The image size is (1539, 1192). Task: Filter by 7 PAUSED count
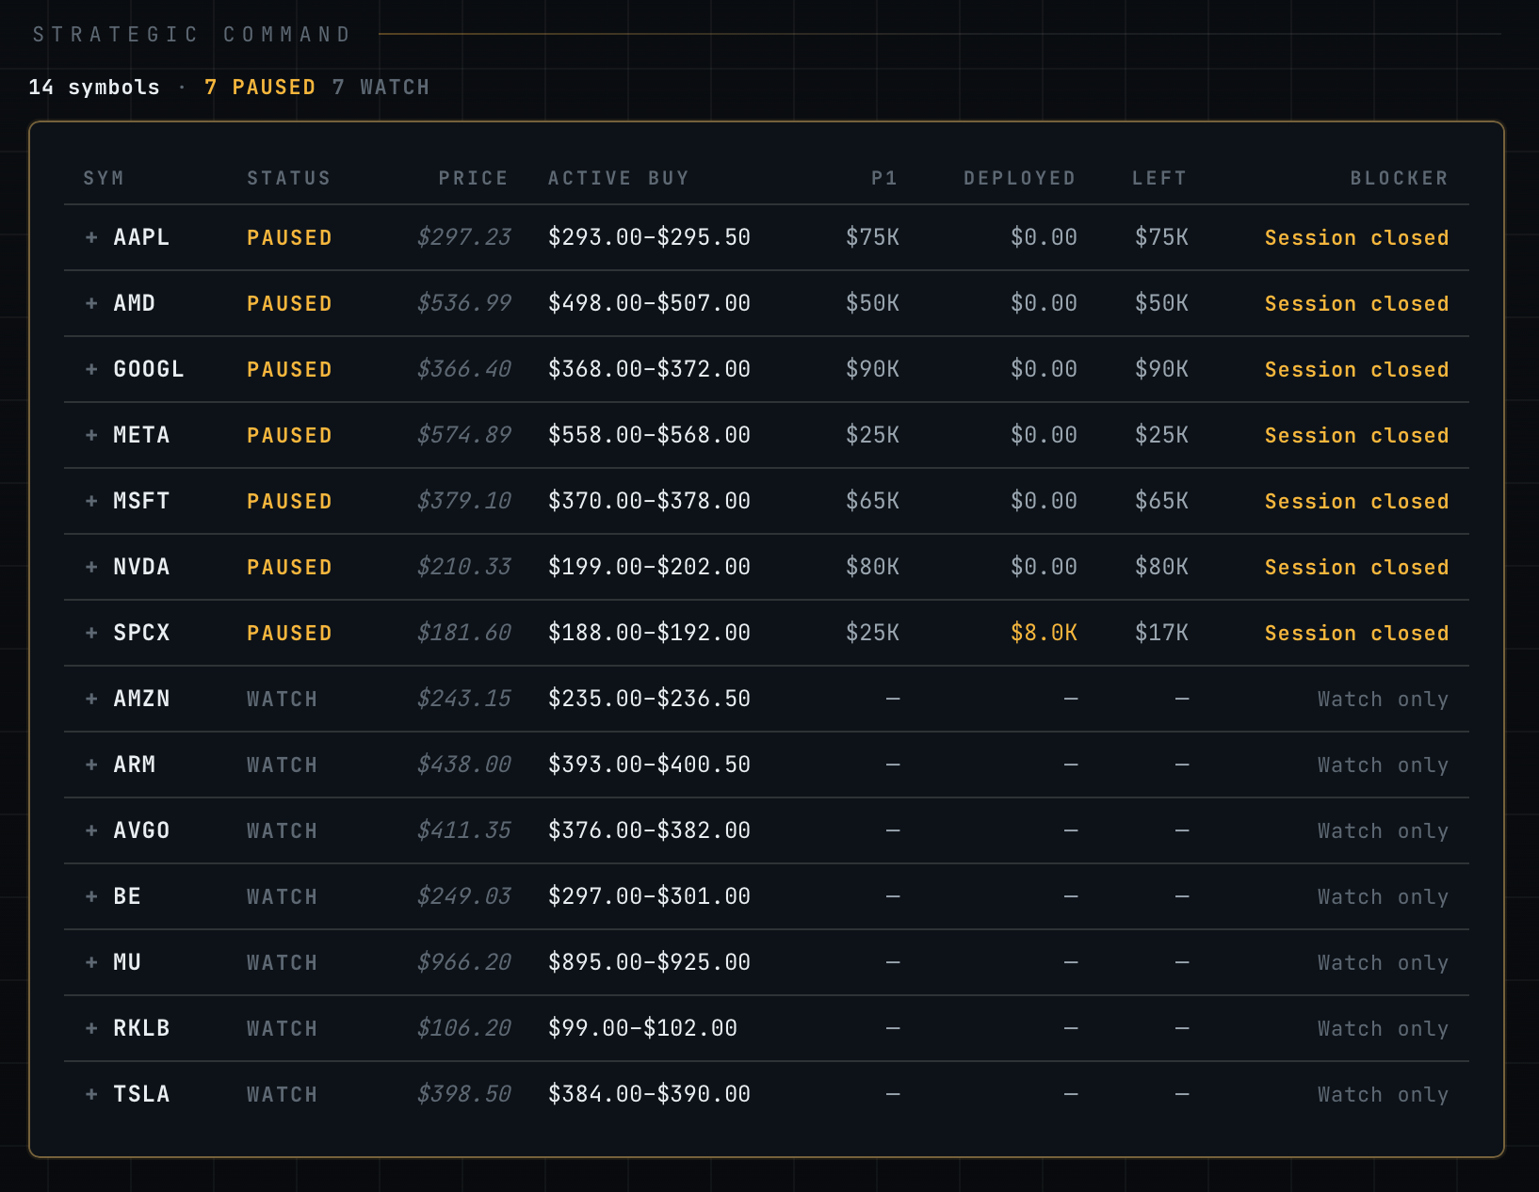pos(260,88)
